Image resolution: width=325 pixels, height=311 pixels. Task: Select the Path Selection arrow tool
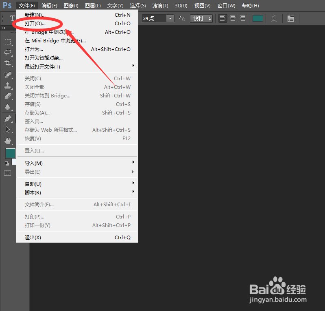tap(8, 129)
